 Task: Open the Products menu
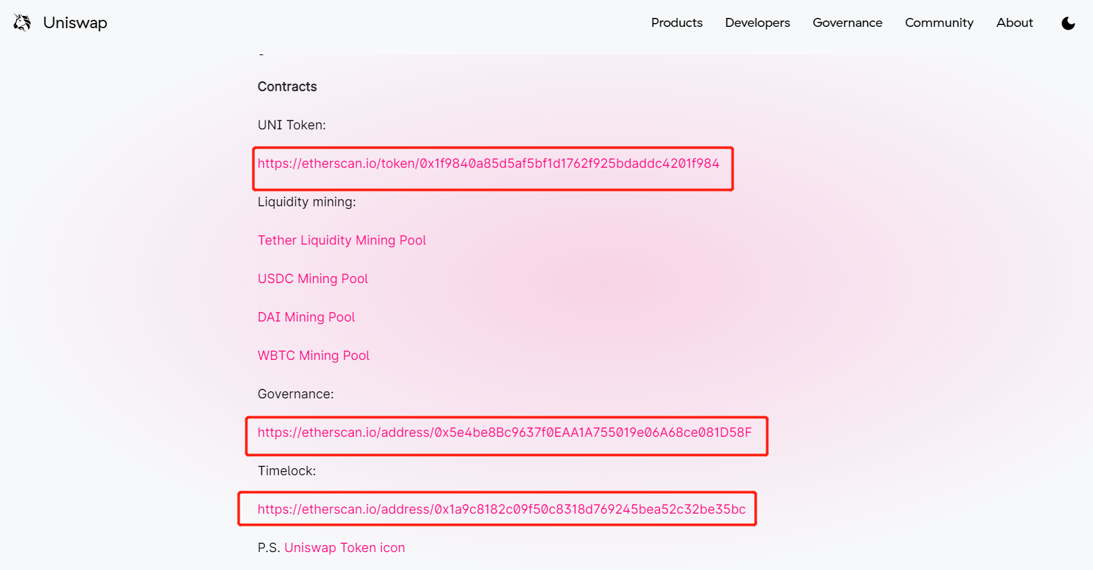tap(677, 22)
